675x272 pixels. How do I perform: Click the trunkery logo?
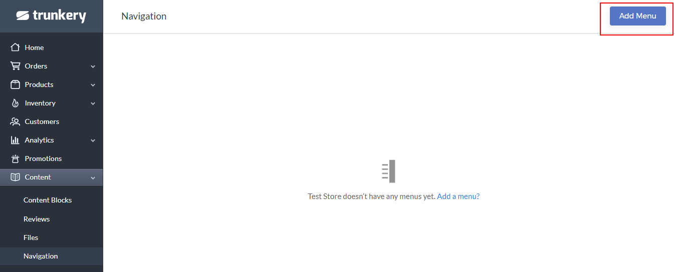point(51,16)
